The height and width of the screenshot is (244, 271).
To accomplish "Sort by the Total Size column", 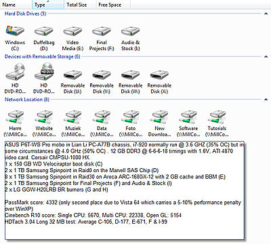I will pyautogui.click(x=80, y=5).
